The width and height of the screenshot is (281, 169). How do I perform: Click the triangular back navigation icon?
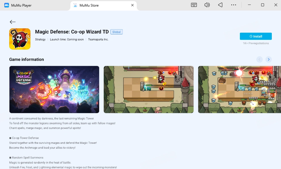pos(220,5)
